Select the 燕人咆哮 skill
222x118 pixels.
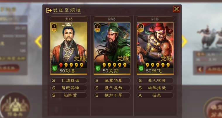coord(155,81)
